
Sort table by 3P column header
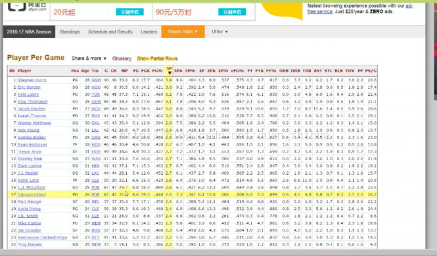tap(169, 71)
